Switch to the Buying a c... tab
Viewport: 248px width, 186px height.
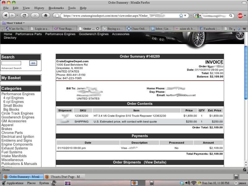point(113,29)
